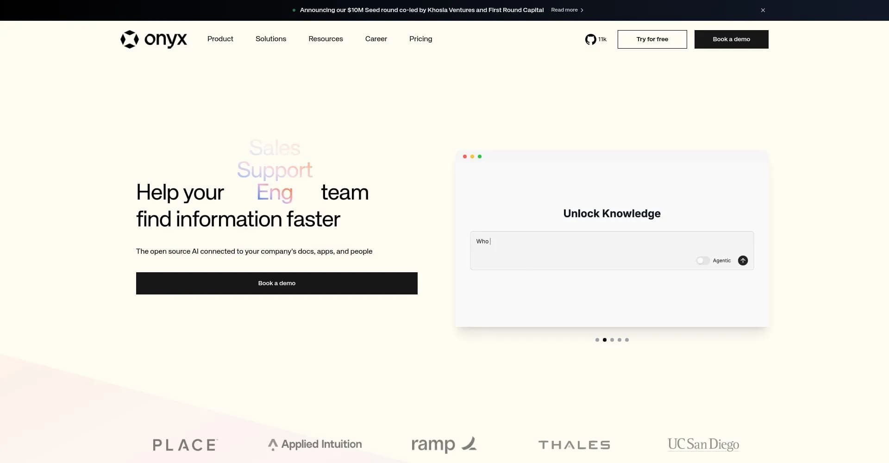Jump to the last carousel dot indicator

627,340
